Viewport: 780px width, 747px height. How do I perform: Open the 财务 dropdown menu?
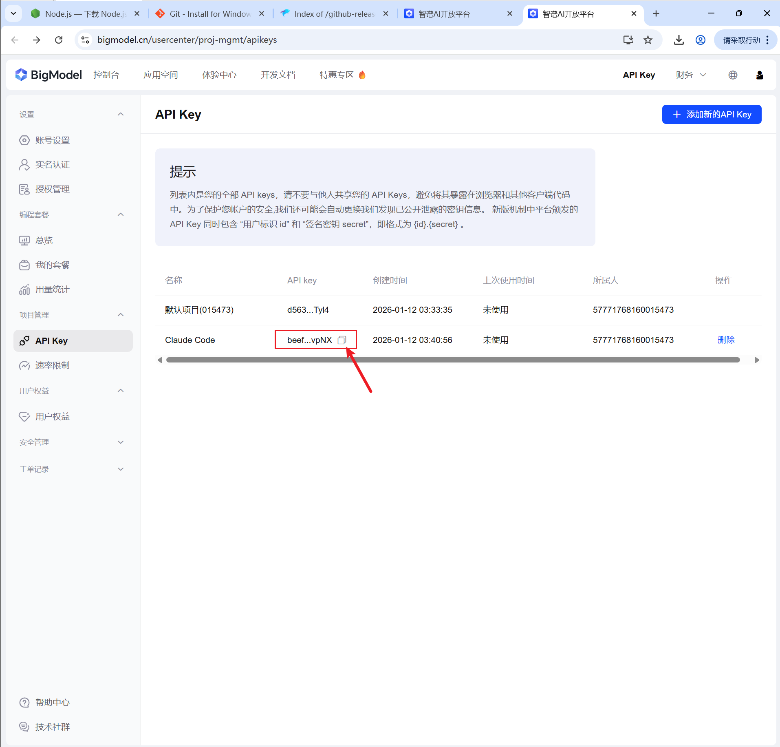tap(691, 75)
